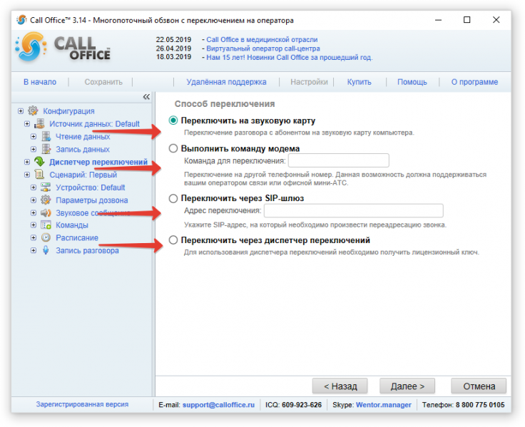Expand the Команды node
Viewport: 525px width, 427px height.
[34, 225]
